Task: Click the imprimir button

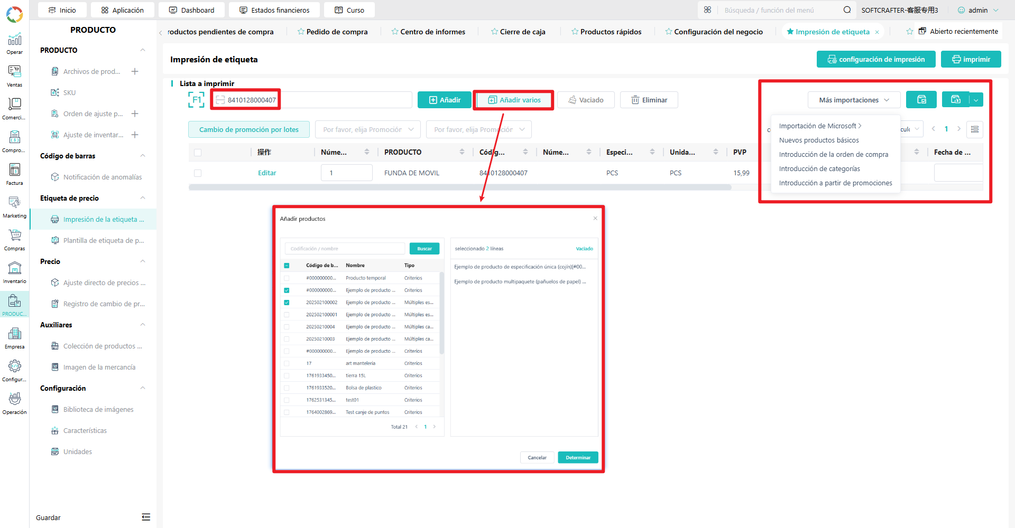Action: tap(971, 59)
